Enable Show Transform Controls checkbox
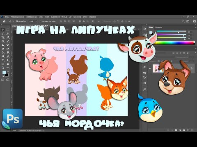 (x=41, y=21)
